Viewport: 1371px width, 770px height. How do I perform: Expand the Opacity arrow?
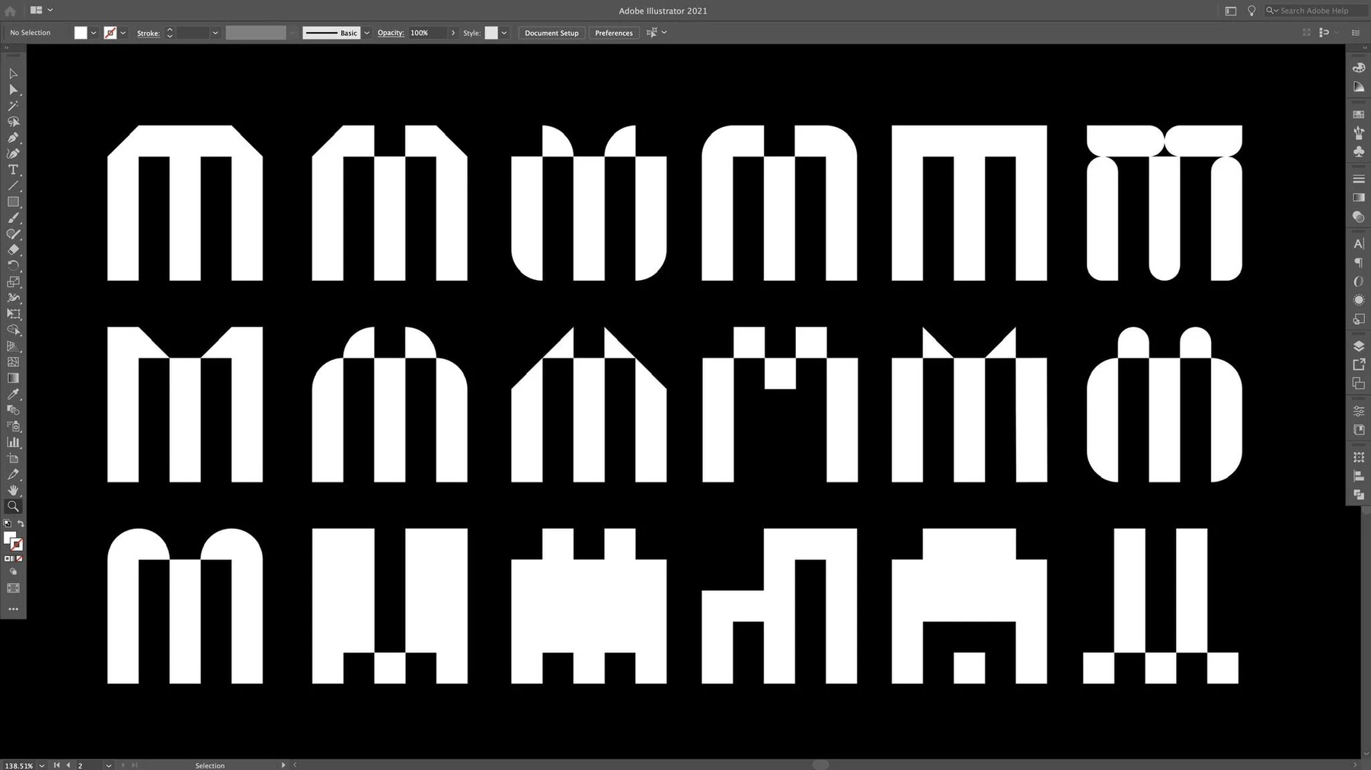[x=453, y=33]
